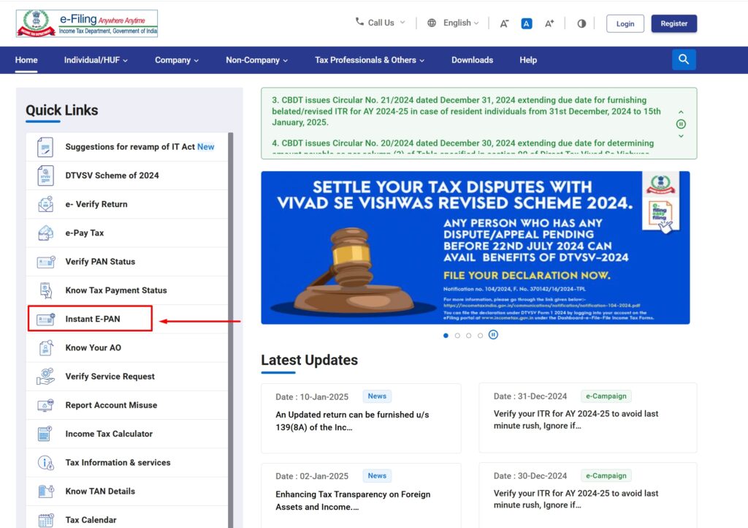
Task: Click the Register button
Action: (x=673, y=23)
